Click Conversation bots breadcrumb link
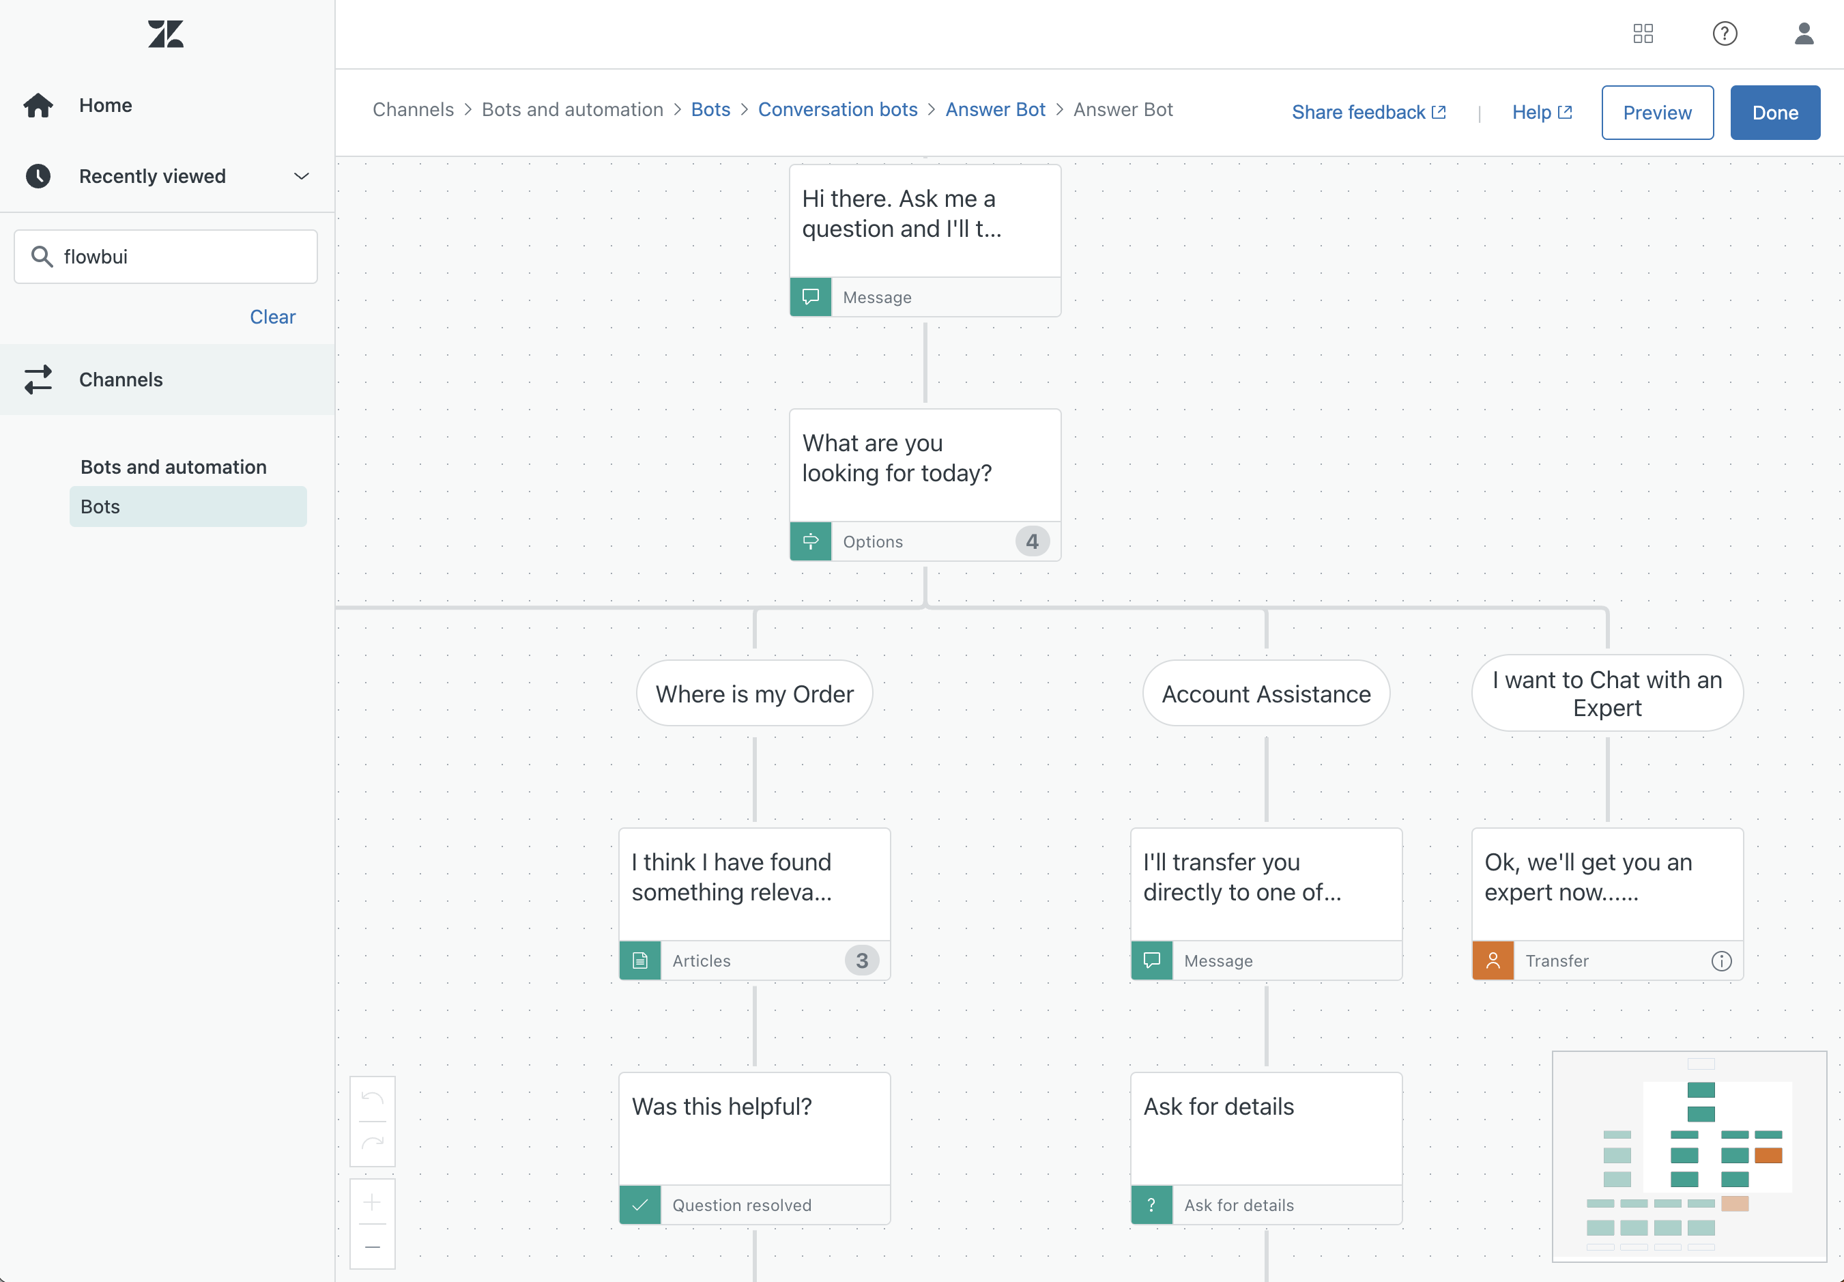 tap(837, 109)
